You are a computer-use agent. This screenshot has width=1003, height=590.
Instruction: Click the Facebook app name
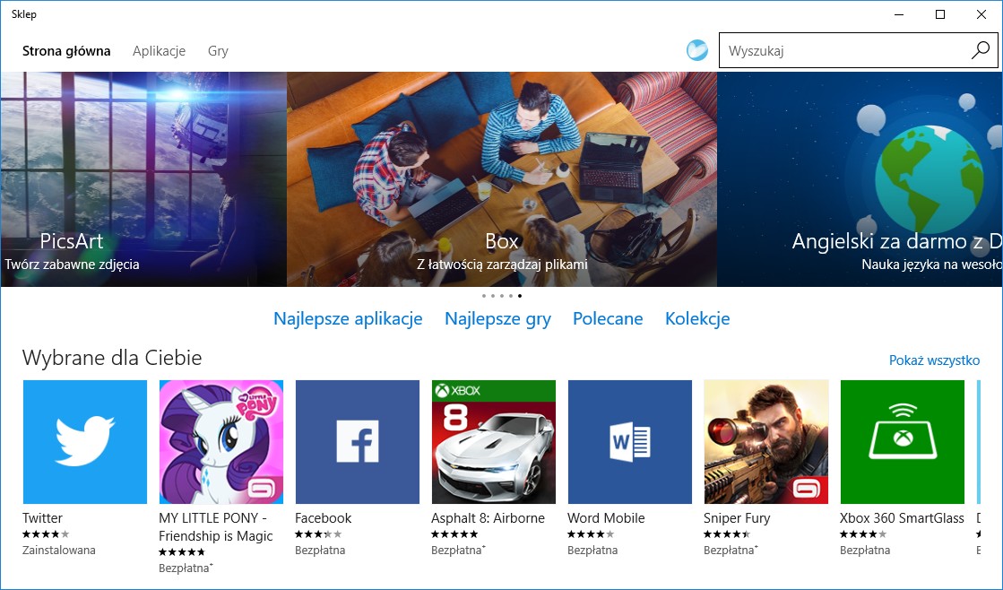[x=323, y=518]
